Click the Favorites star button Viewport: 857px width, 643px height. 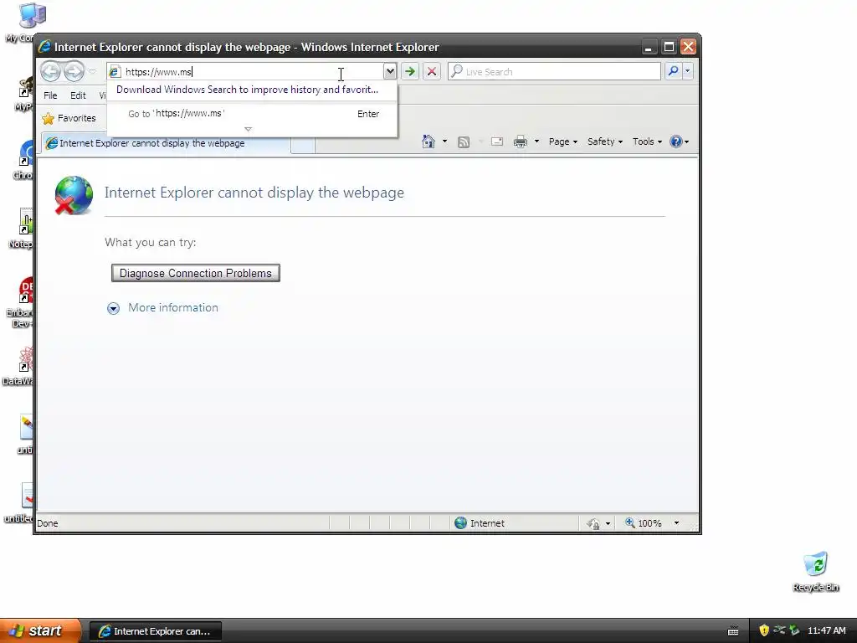pyautogui.click(x=69, y=118)
